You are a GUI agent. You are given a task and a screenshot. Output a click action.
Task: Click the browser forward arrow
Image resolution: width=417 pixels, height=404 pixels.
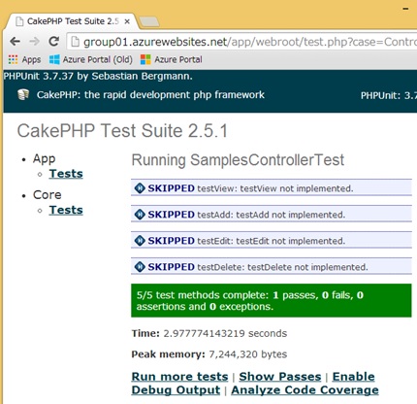tap(34, 42)
